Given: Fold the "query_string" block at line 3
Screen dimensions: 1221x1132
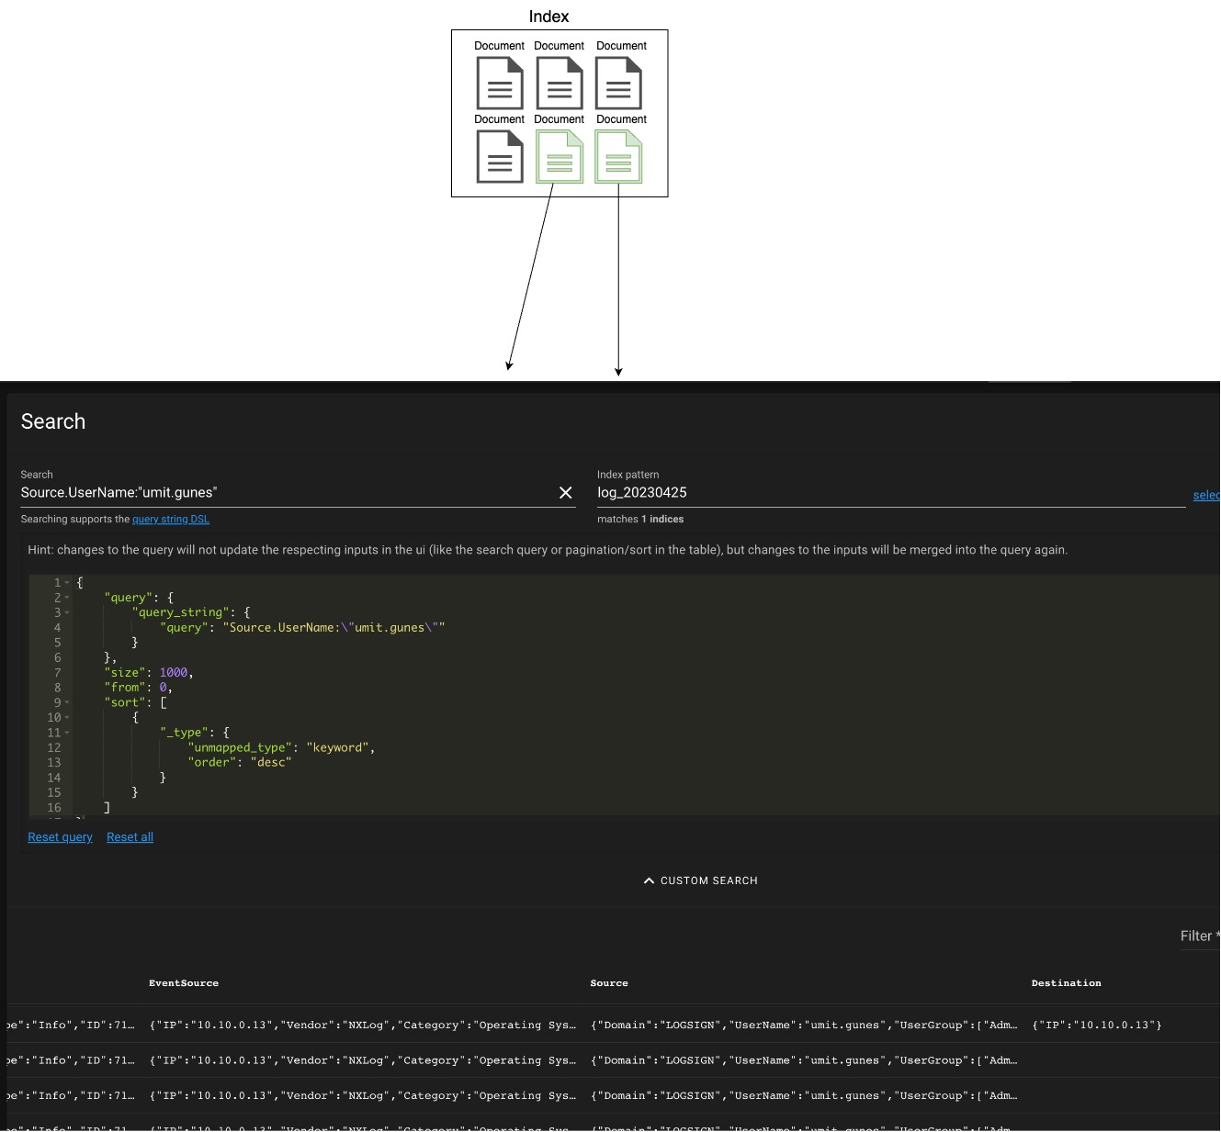Looking at the screenshot, I should pyautogui.click(x=67, y=612).
